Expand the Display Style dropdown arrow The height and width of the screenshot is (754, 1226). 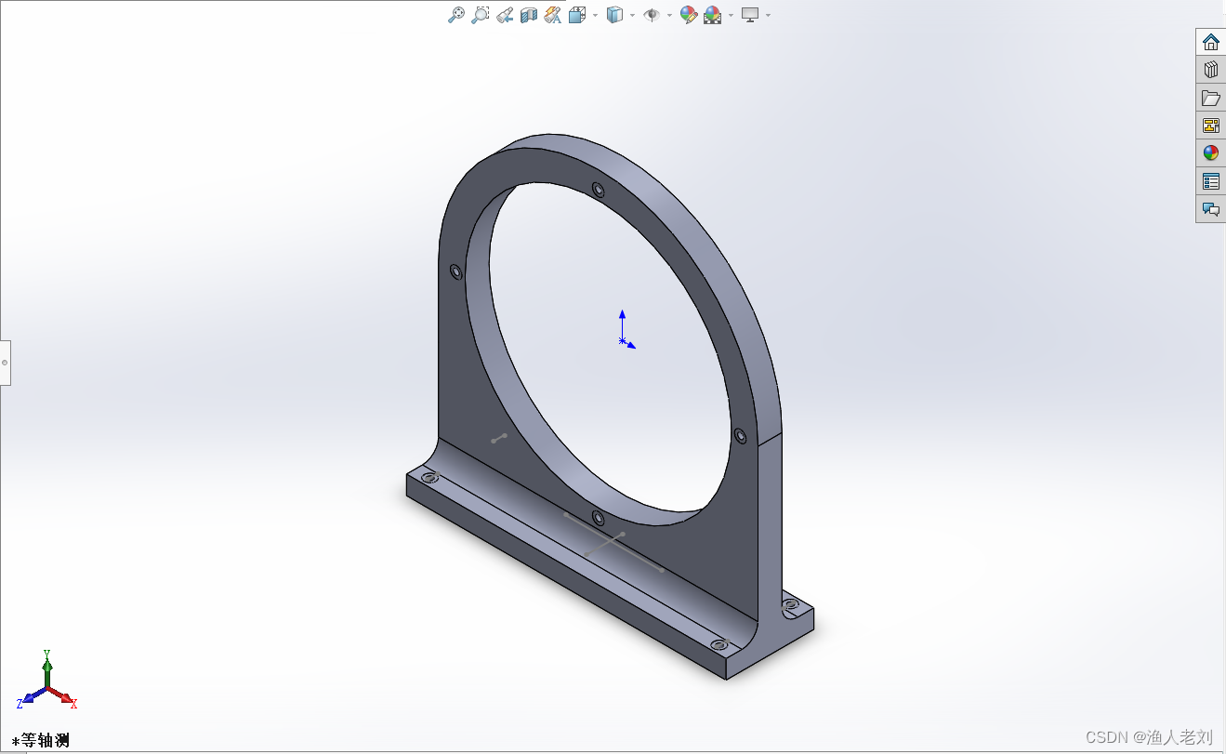(x=632, y=16)
